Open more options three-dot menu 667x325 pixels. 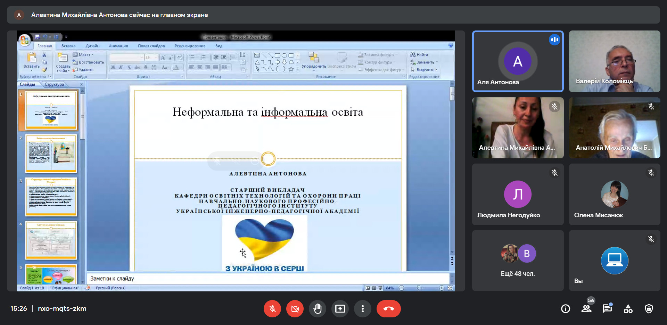[x=363, y=308]
